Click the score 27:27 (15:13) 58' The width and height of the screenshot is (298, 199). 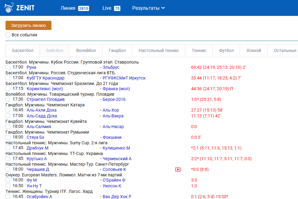point(207,110)
